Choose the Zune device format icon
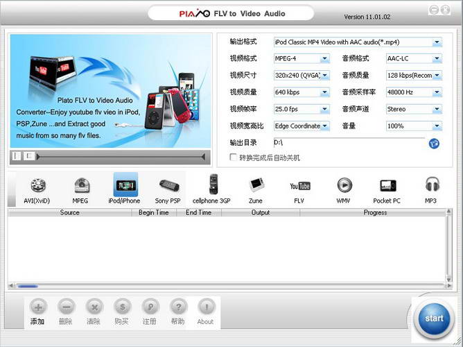Viewport: 463px width, 347px height. click(x=256, y=185)
